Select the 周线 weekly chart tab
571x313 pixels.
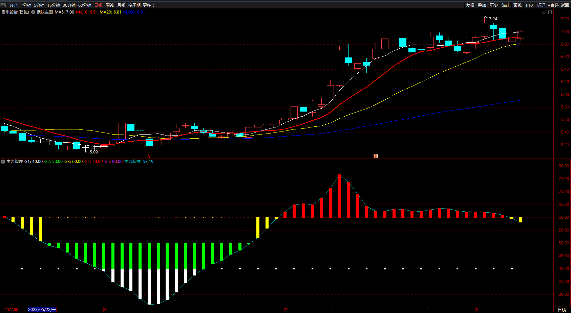point(110,5)
